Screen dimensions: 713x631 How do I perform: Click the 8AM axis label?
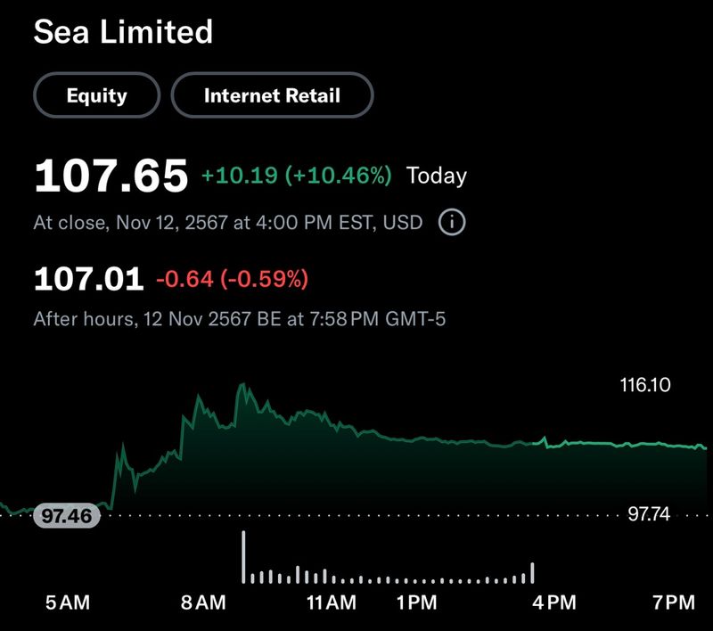204,601
